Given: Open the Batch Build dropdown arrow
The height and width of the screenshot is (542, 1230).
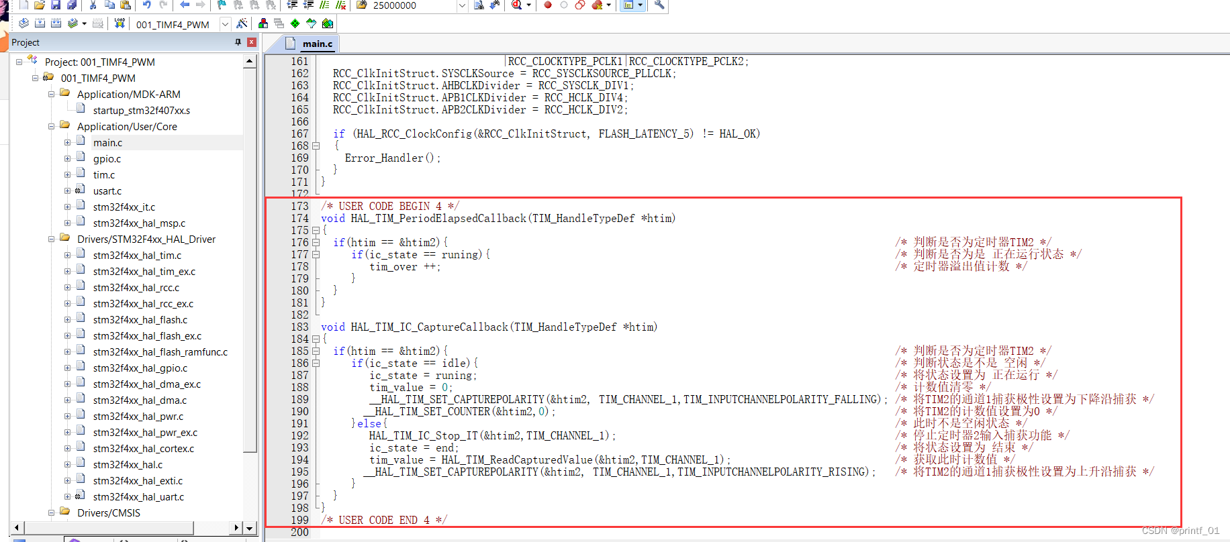Looking at the screenshot, I should (x=84, y=23).
